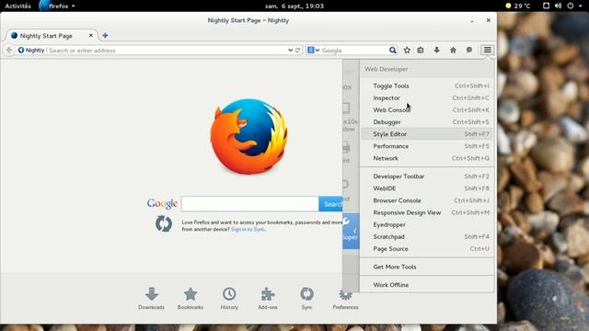
Task: Click the Google Search button
Action: tap(331, 204)
